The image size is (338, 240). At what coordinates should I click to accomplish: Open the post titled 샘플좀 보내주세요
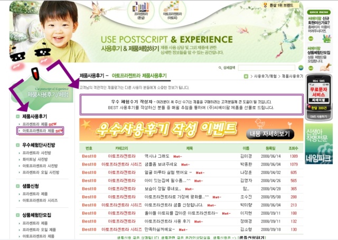click(x=161, y=165)
